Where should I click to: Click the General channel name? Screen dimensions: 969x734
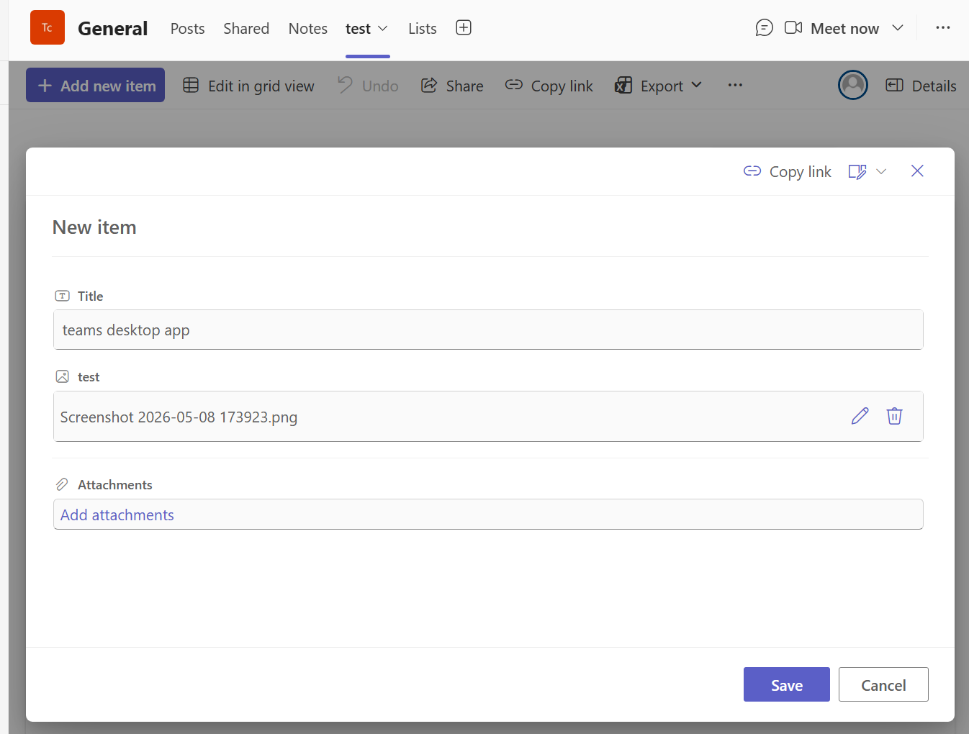pos(113,28)
